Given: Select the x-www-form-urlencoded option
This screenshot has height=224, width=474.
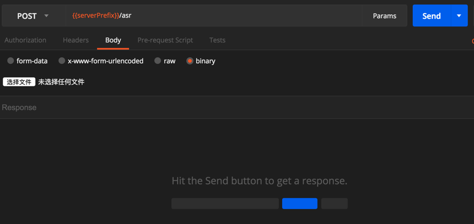Looking at the screenshot, I should (x=101, y=61).
